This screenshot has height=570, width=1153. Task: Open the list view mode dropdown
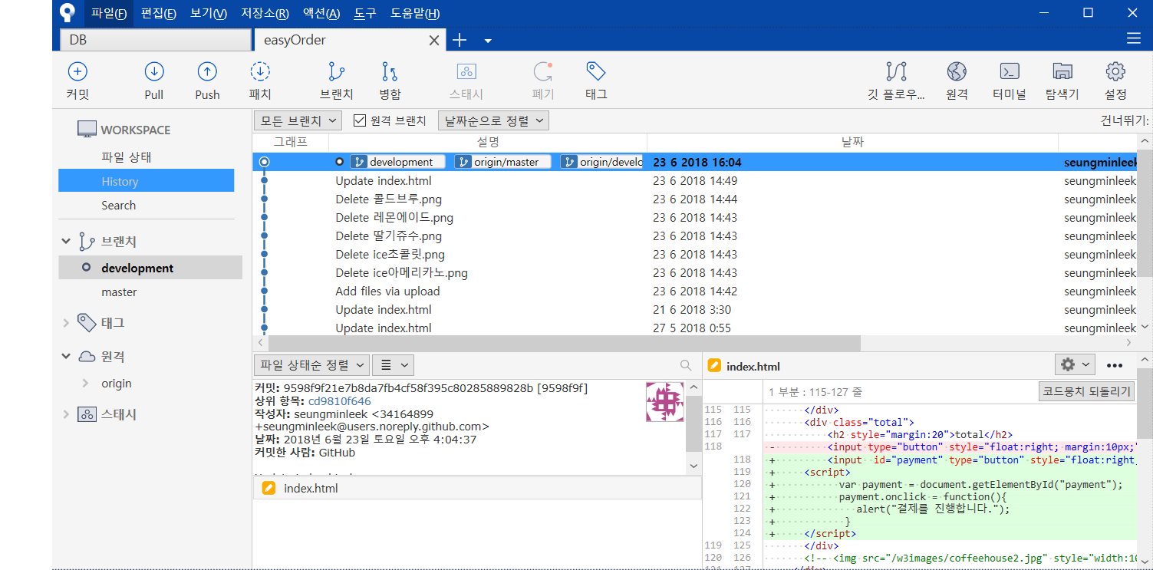coord(394,365)
